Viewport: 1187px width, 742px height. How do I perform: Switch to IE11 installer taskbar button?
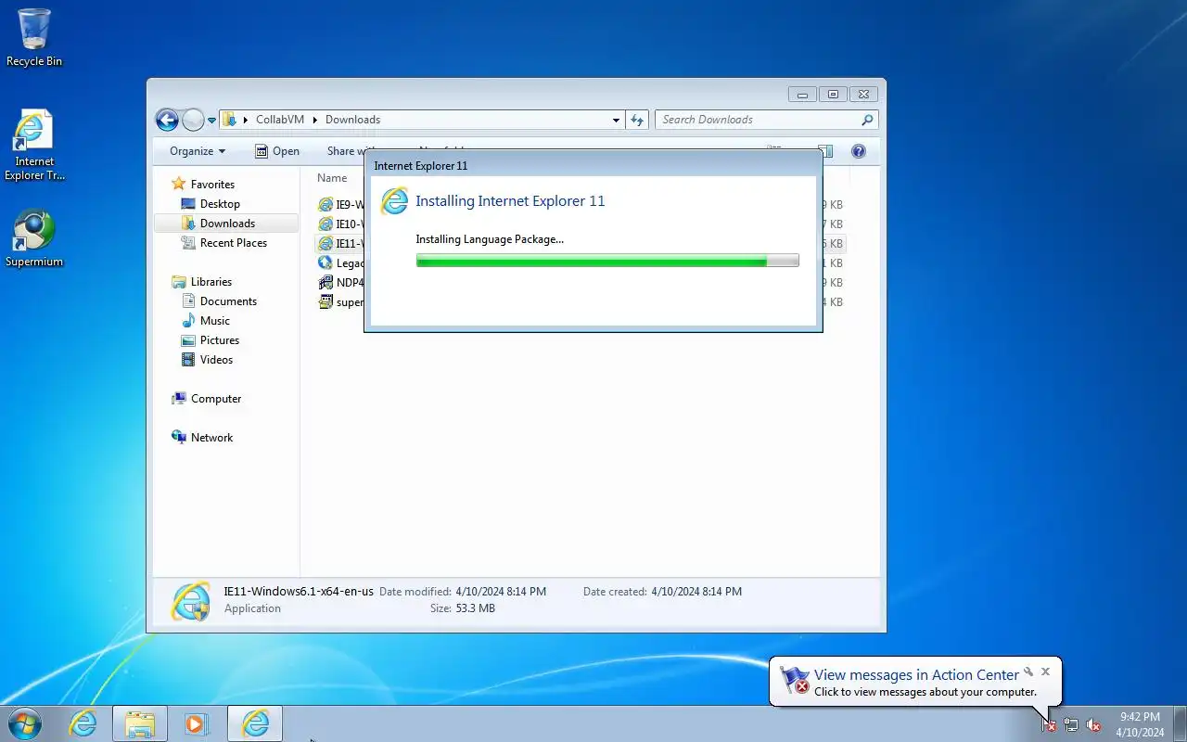[x=255, y=723]
